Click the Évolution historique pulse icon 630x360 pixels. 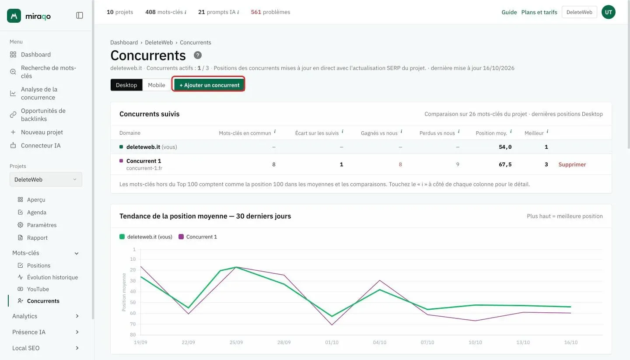[x=20, y=277]
